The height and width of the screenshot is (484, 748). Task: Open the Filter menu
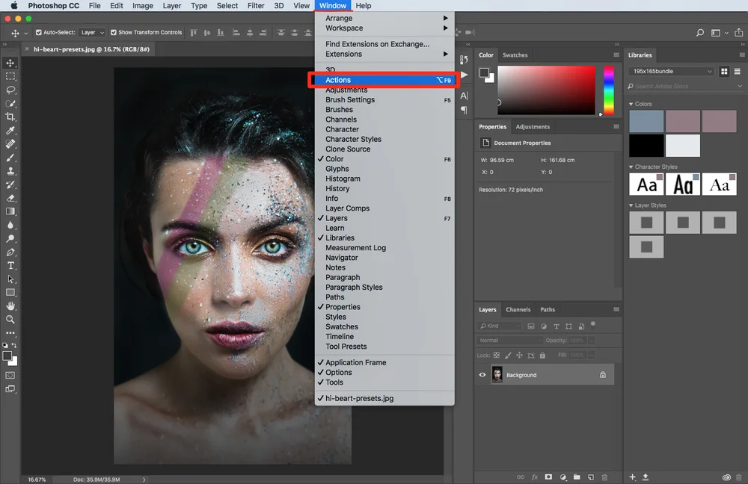pyautogui.click(x=256, y=6)
